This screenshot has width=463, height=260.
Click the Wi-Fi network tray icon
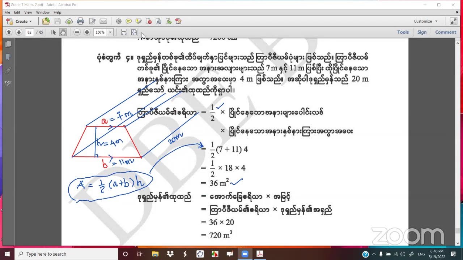(x=396, y=254)
